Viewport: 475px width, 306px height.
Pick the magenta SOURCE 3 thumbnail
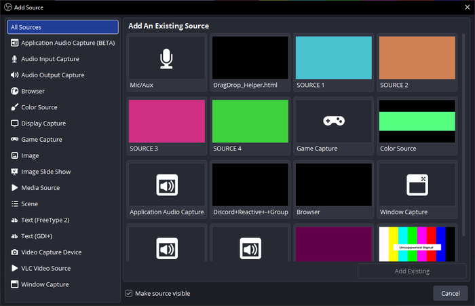coord(167,121)
